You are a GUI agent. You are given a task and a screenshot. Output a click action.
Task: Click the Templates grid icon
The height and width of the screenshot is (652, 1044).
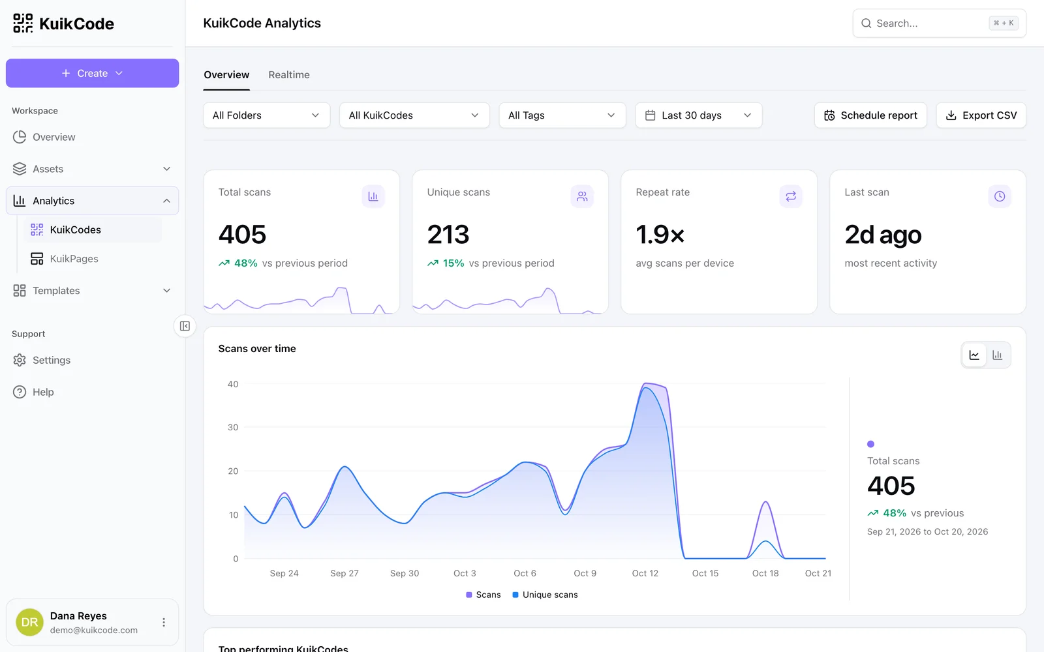20,291
